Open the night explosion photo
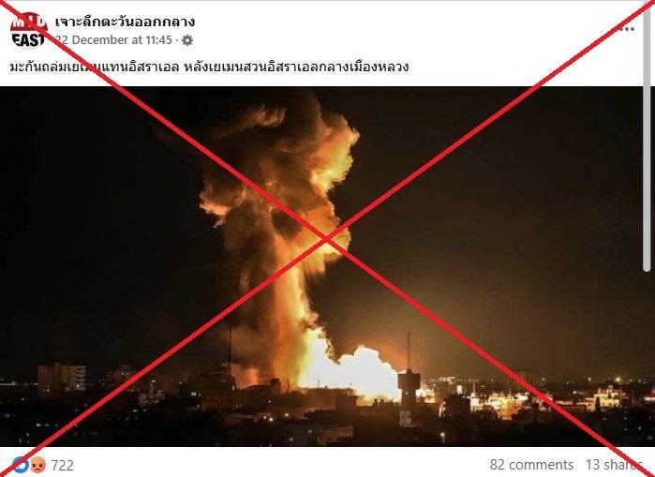655x477 pixels. [321, 266]
